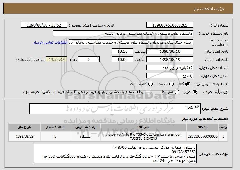Click the quantity cell showing 1

[x=55, y=136]
